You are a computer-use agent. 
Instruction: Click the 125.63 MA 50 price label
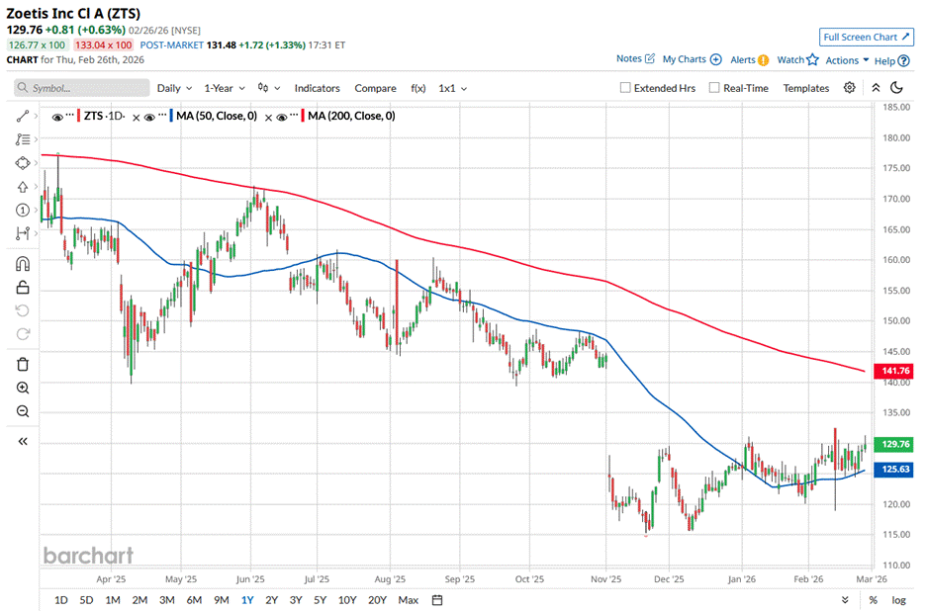894,469
